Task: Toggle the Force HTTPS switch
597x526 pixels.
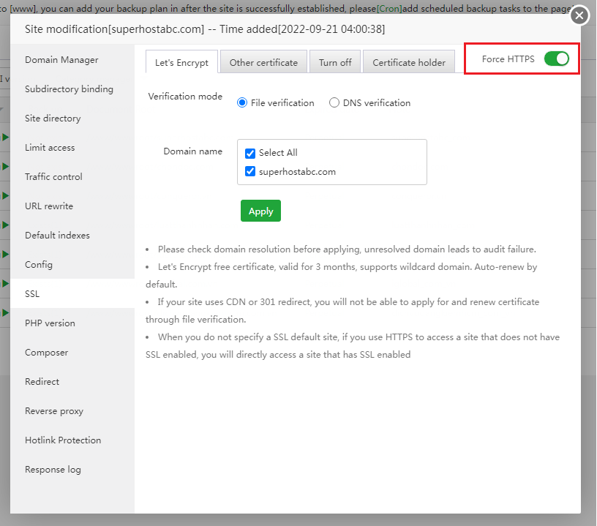Action: 556,59
